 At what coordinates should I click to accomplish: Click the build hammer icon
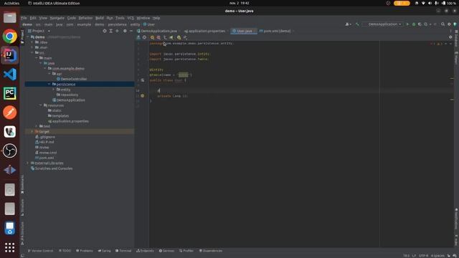[357, 24]
